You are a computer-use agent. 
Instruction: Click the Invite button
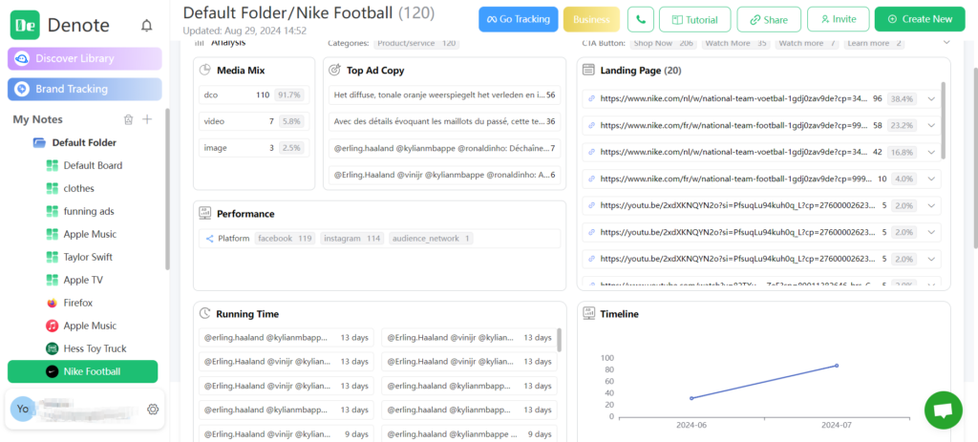(x=838, y=19)
